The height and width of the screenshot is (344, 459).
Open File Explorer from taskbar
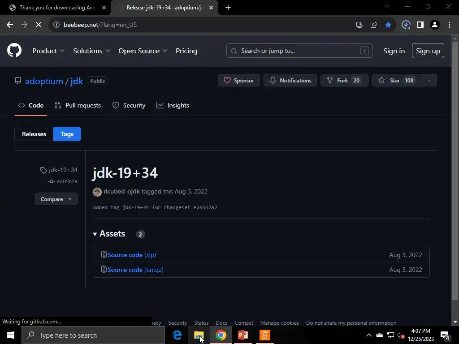[x=199, y=335]
